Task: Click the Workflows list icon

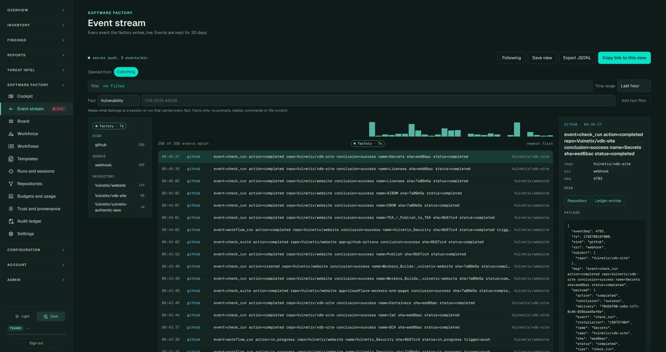Action: pyautogui.click(x=11, y=146)
